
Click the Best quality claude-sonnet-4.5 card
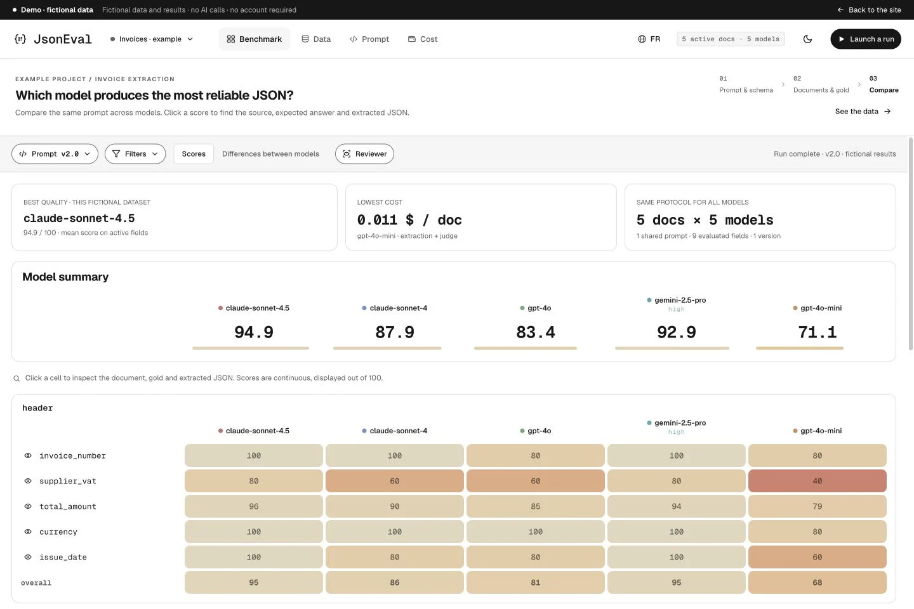tap(175, 218)
